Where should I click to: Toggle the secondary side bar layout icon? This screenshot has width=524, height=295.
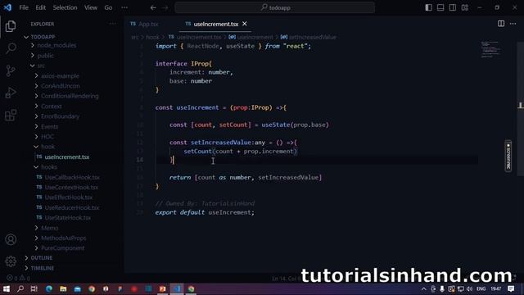tap(453, 7)
